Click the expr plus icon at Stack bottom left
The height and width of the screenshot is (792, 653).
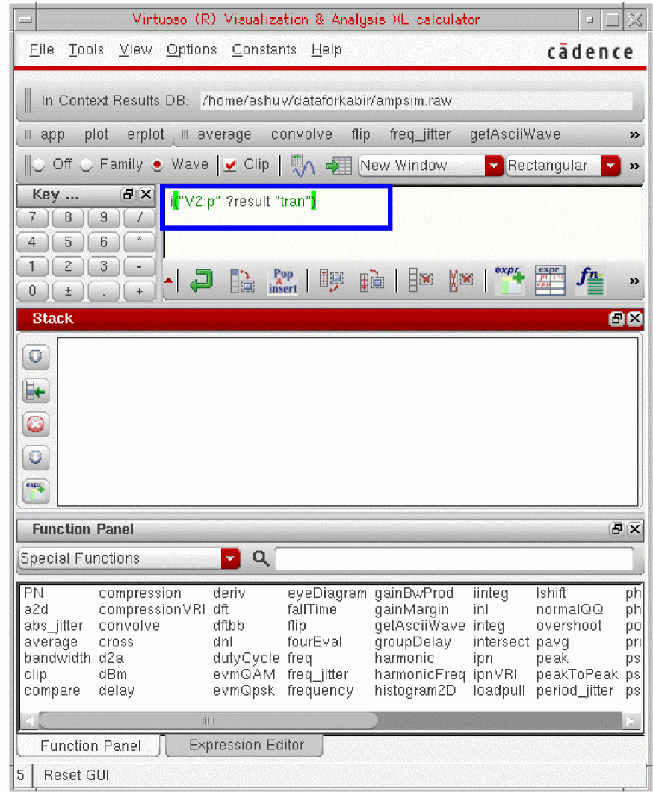(x=35, y=491)
